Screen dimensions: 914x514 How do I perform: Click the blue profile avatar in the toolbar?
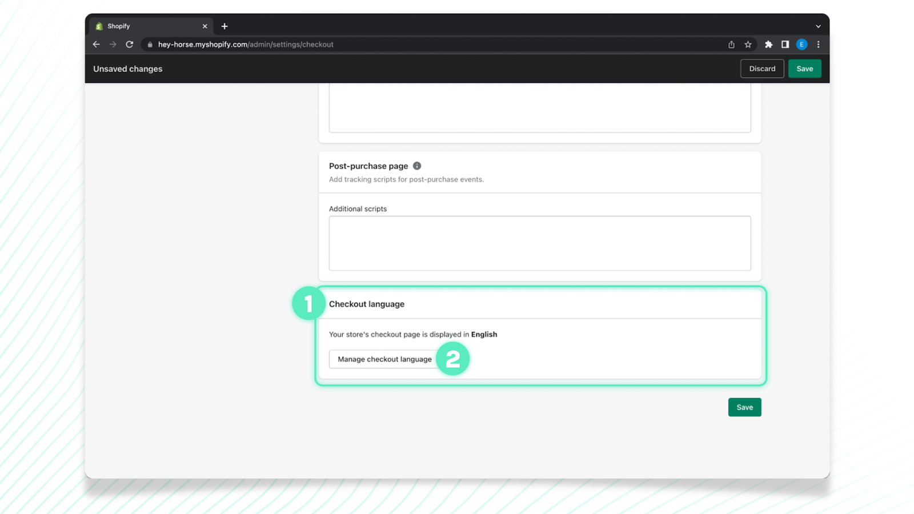[802, 44]
